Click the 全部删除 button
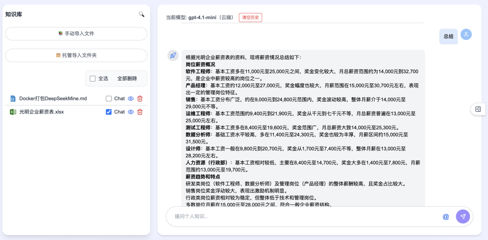Screen dimensions: 488x240 click(127, 78)
